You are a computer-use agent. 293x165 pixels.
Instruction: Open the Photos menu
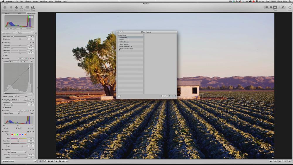(28, 1)
